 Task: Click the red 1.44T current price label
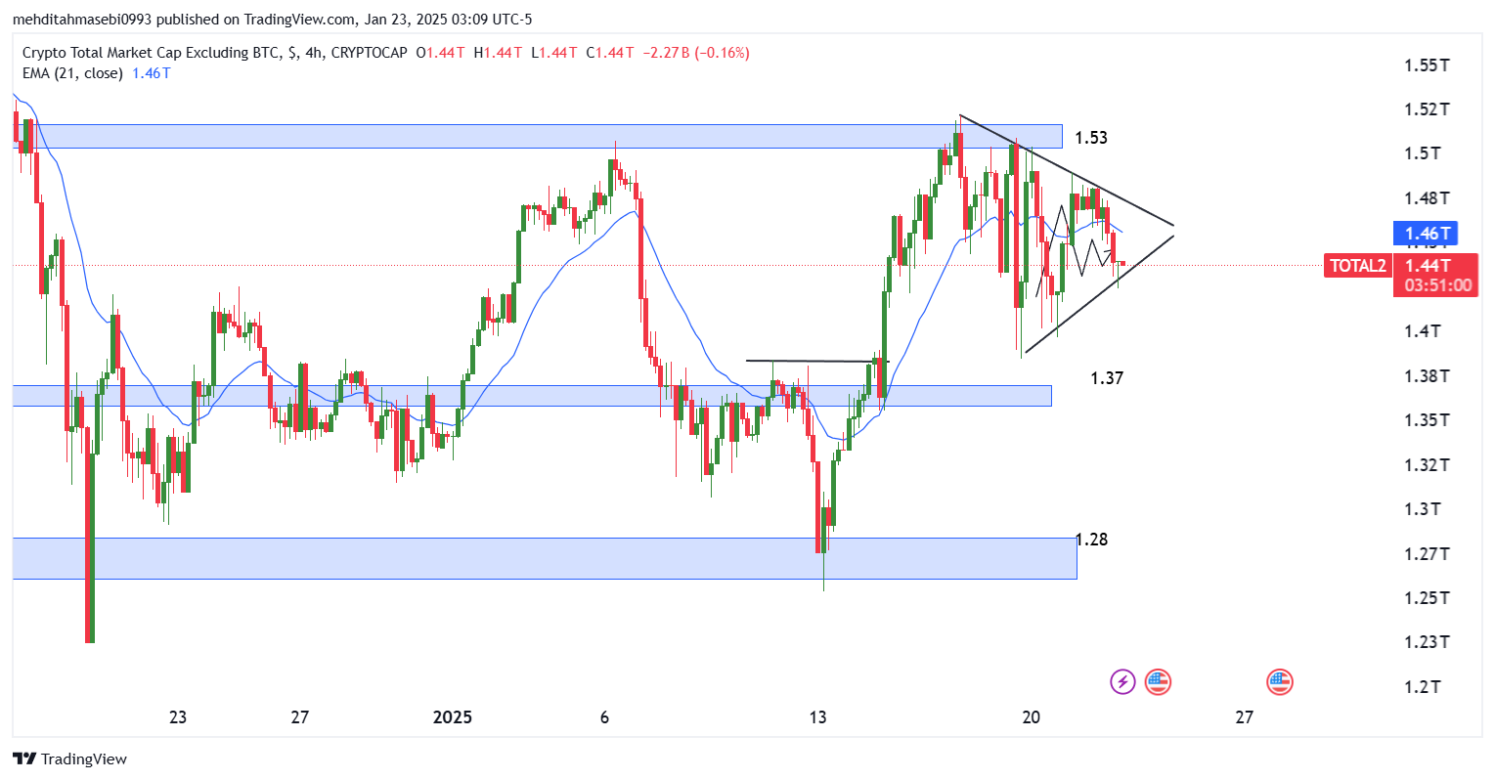pyautogui.click(x=1428, y=265)
